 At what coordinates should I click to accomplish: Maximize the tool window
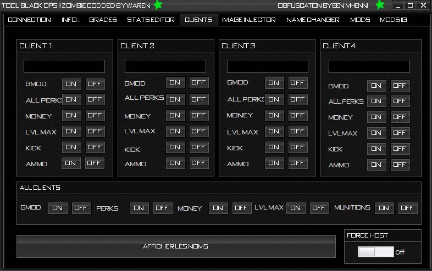coord(410,5)
